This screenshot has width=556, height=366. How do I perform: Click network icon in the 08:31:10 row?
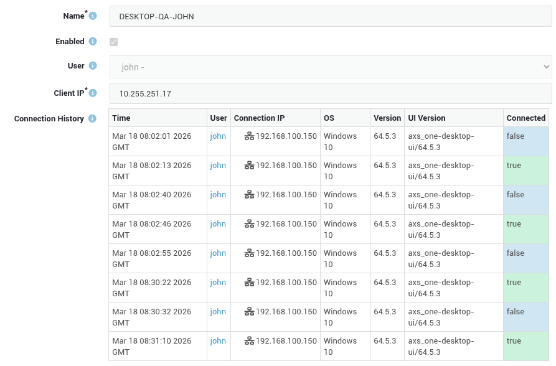(249, 341)
